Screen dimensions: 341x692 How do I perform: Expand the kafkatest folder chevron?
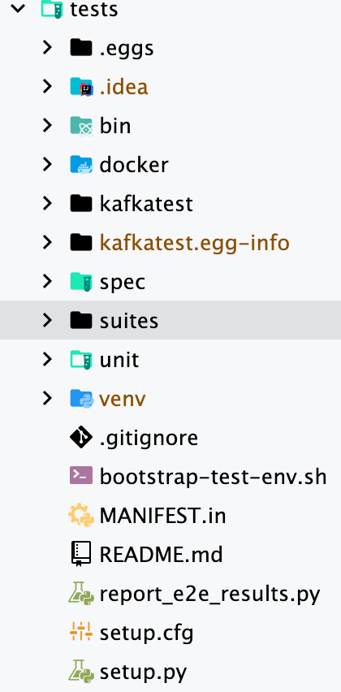pos(47,203)
